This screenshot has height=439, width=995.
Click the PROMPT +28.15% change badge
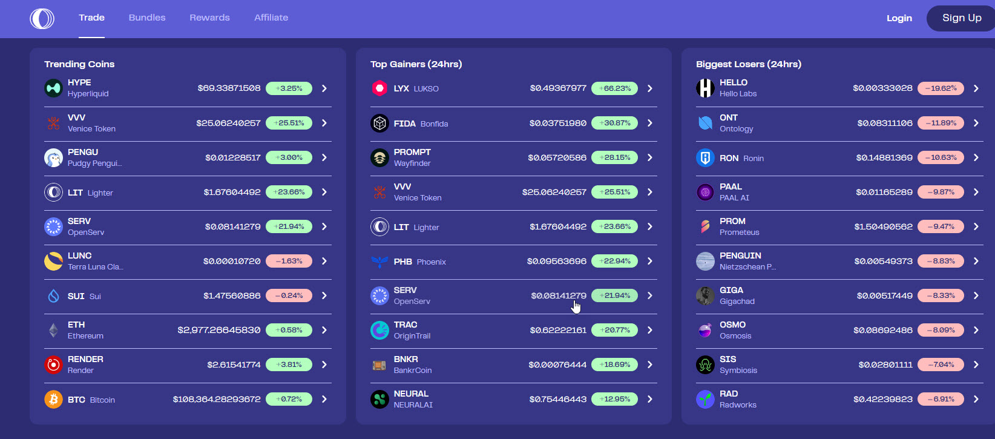click(x=614, y=157)
